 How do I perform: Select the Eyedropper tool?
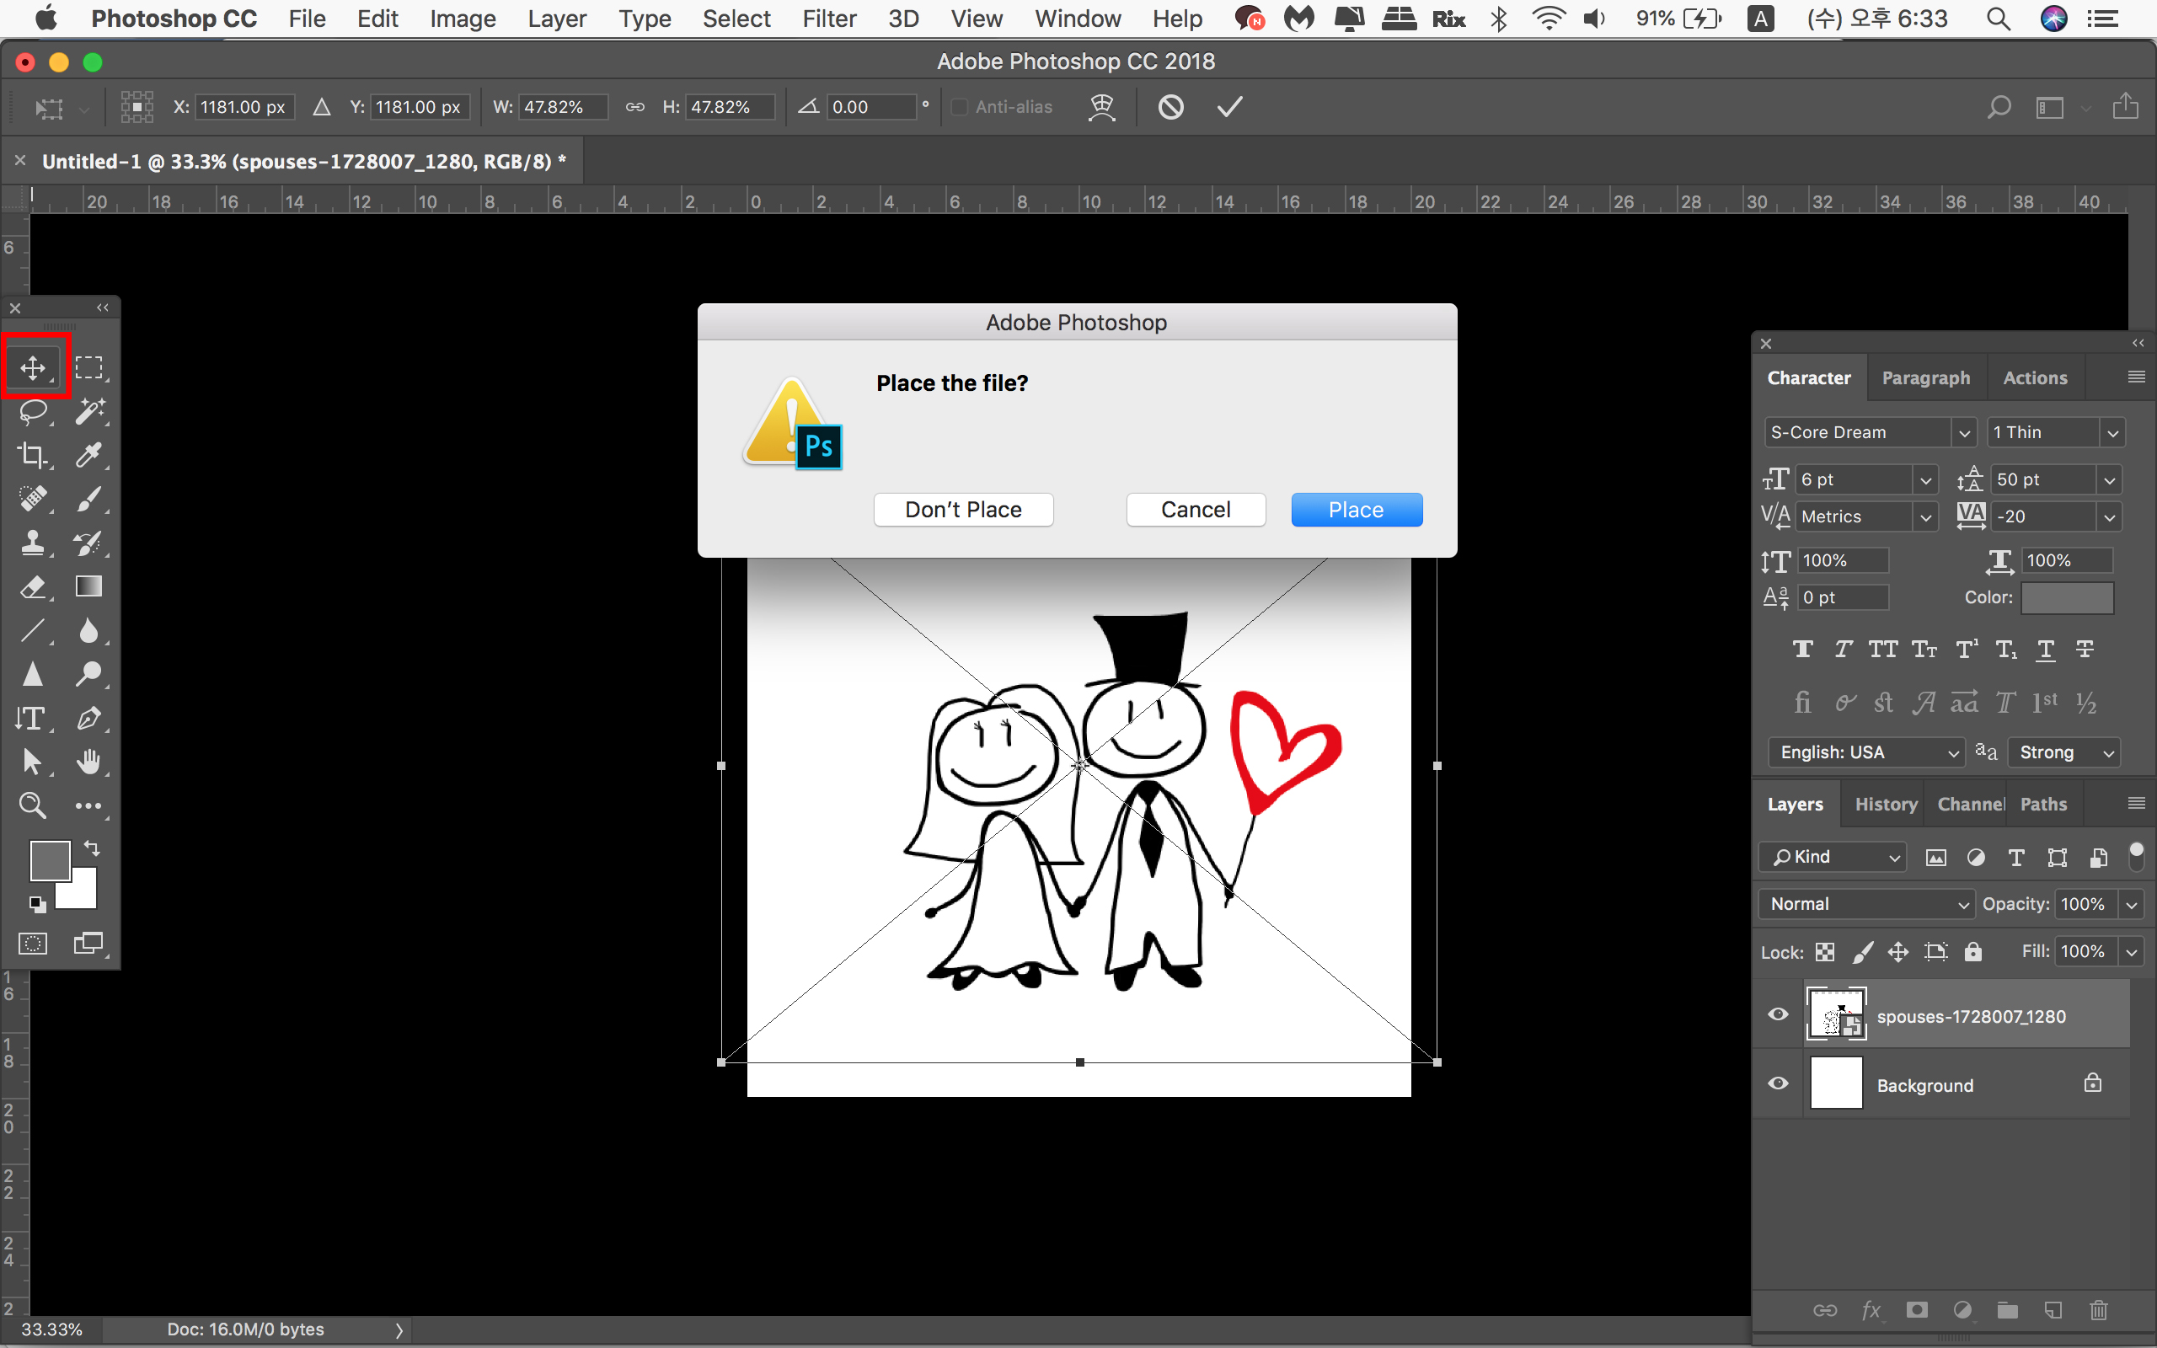point(88,455)
